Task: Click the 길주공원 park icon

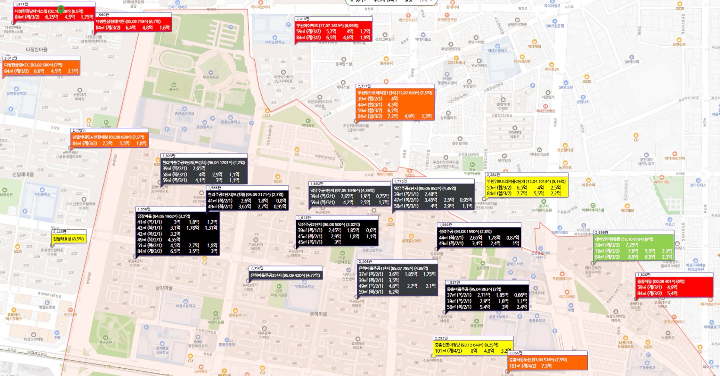Action: [483, 263]
